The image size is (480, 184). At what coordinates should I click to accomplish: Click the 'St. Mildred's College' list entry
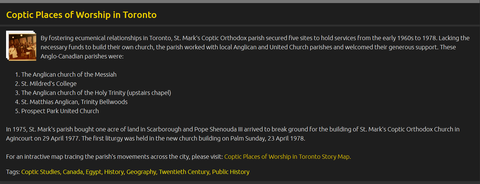pyautogui.click(x=49, y=84)
